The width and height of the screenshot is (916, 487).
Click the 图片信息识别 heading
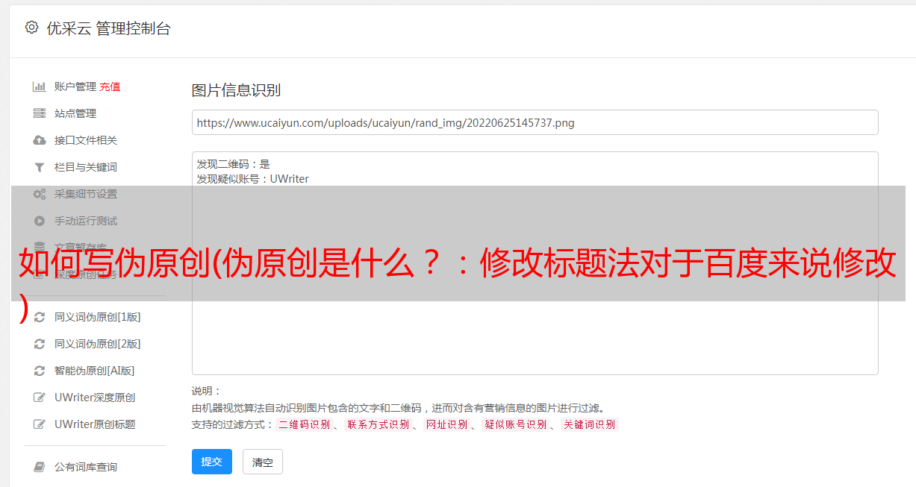(236, 90)
